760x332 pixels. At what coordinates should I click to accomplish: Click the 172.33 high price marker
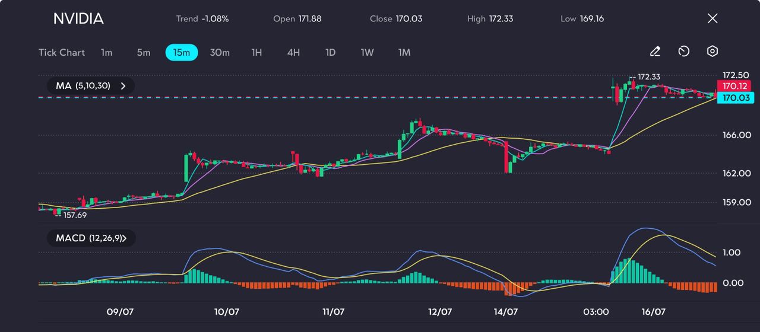click(x=648, y=77)
